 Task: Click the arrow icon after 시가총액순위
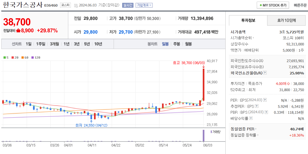[x=254, y=38]
